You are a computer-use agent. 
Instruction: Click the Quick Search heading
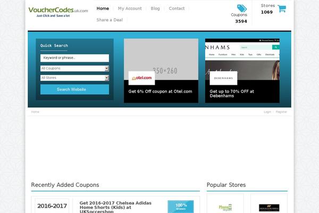point(54,45)
